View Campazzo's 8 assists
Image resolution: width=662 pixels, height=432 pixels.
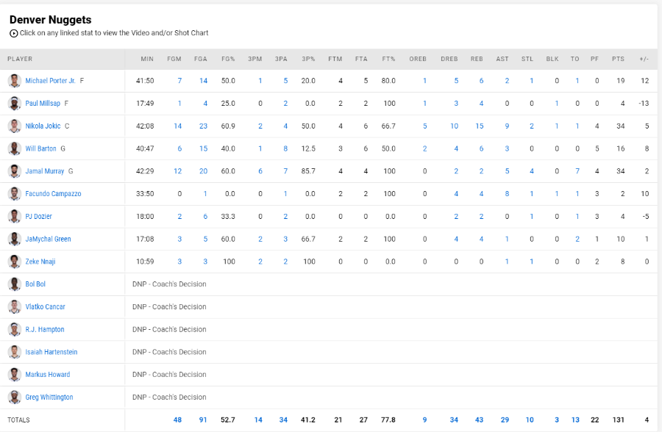tap(507, 194)
